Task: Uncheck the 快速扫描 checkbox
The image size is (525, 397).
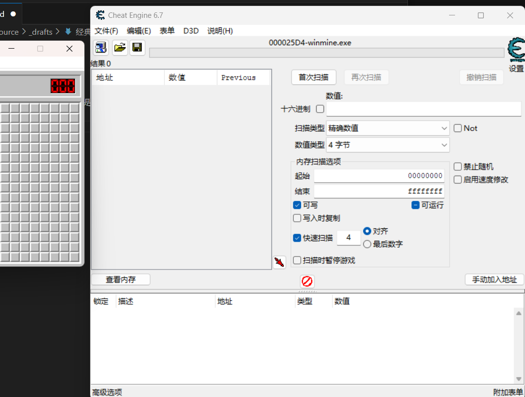Action: [x=297, y=238]
